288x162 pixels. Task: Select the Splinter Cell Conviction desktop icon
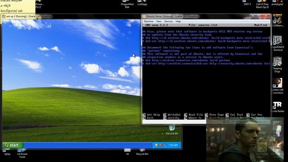point(278,86)
